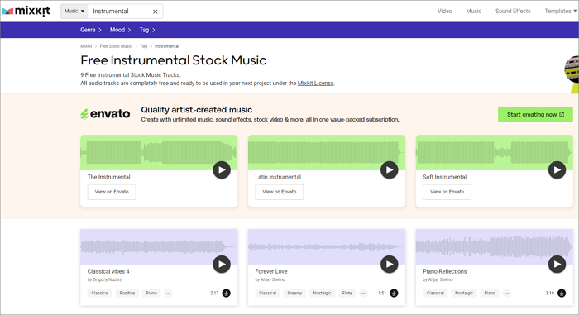Image resolution: width=579 pixels, height=315 pixels.
Task: Go to Free Stock Music breadcrumb
Action: pyautogui.click(x=116, y=46)
